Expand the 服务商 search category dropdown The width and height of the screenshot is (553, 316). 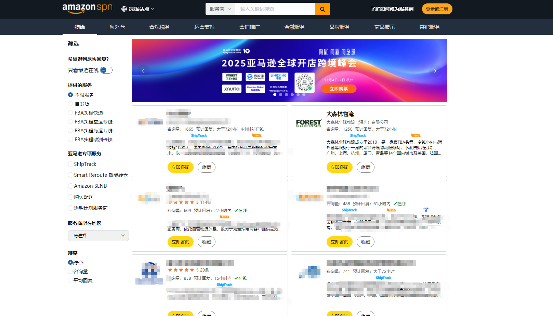pyautogui.click(x=220, y=9)
